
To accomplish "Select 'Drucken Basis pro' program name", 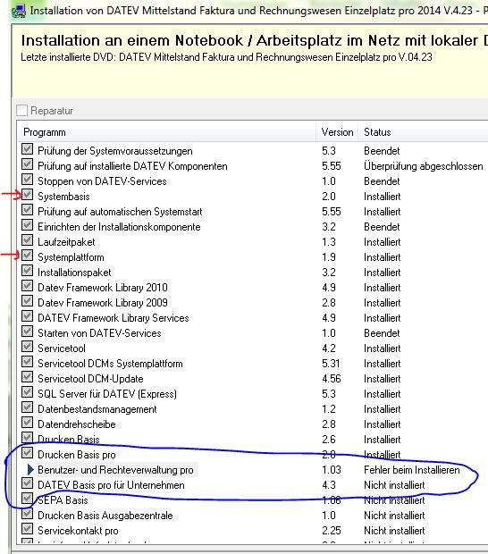I will click(77, 455).
